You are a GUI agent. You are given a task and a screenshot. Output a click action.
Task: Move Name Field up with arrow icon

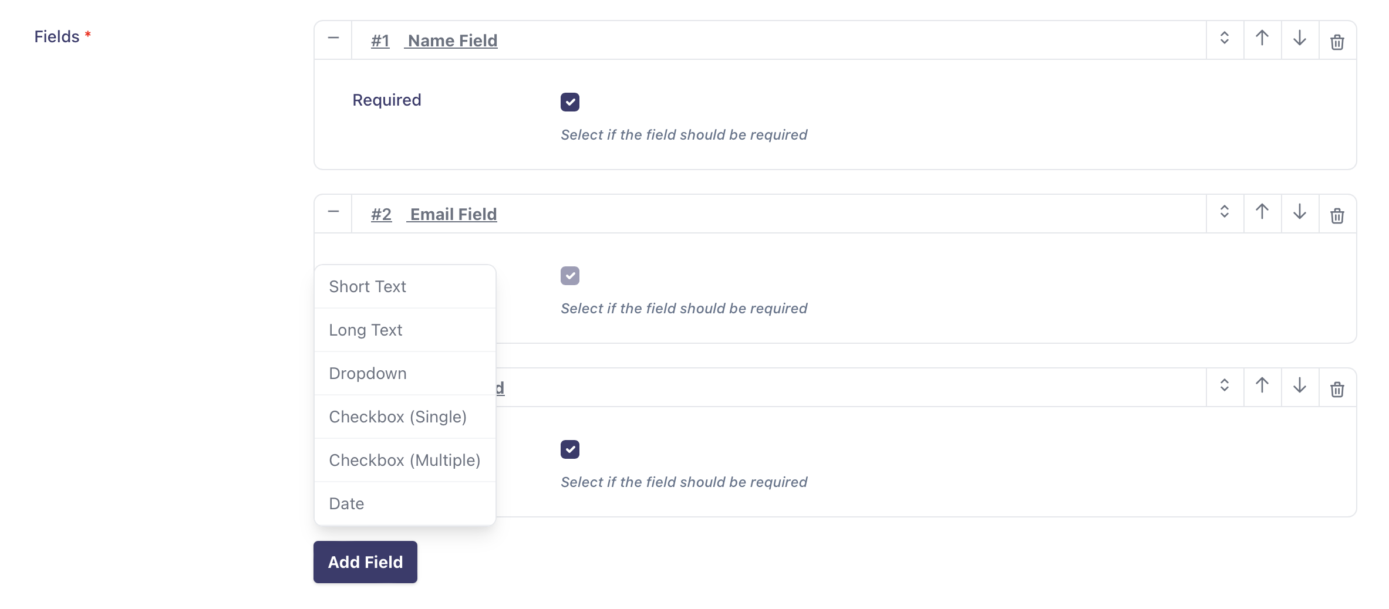click(x=1262, y=39)
